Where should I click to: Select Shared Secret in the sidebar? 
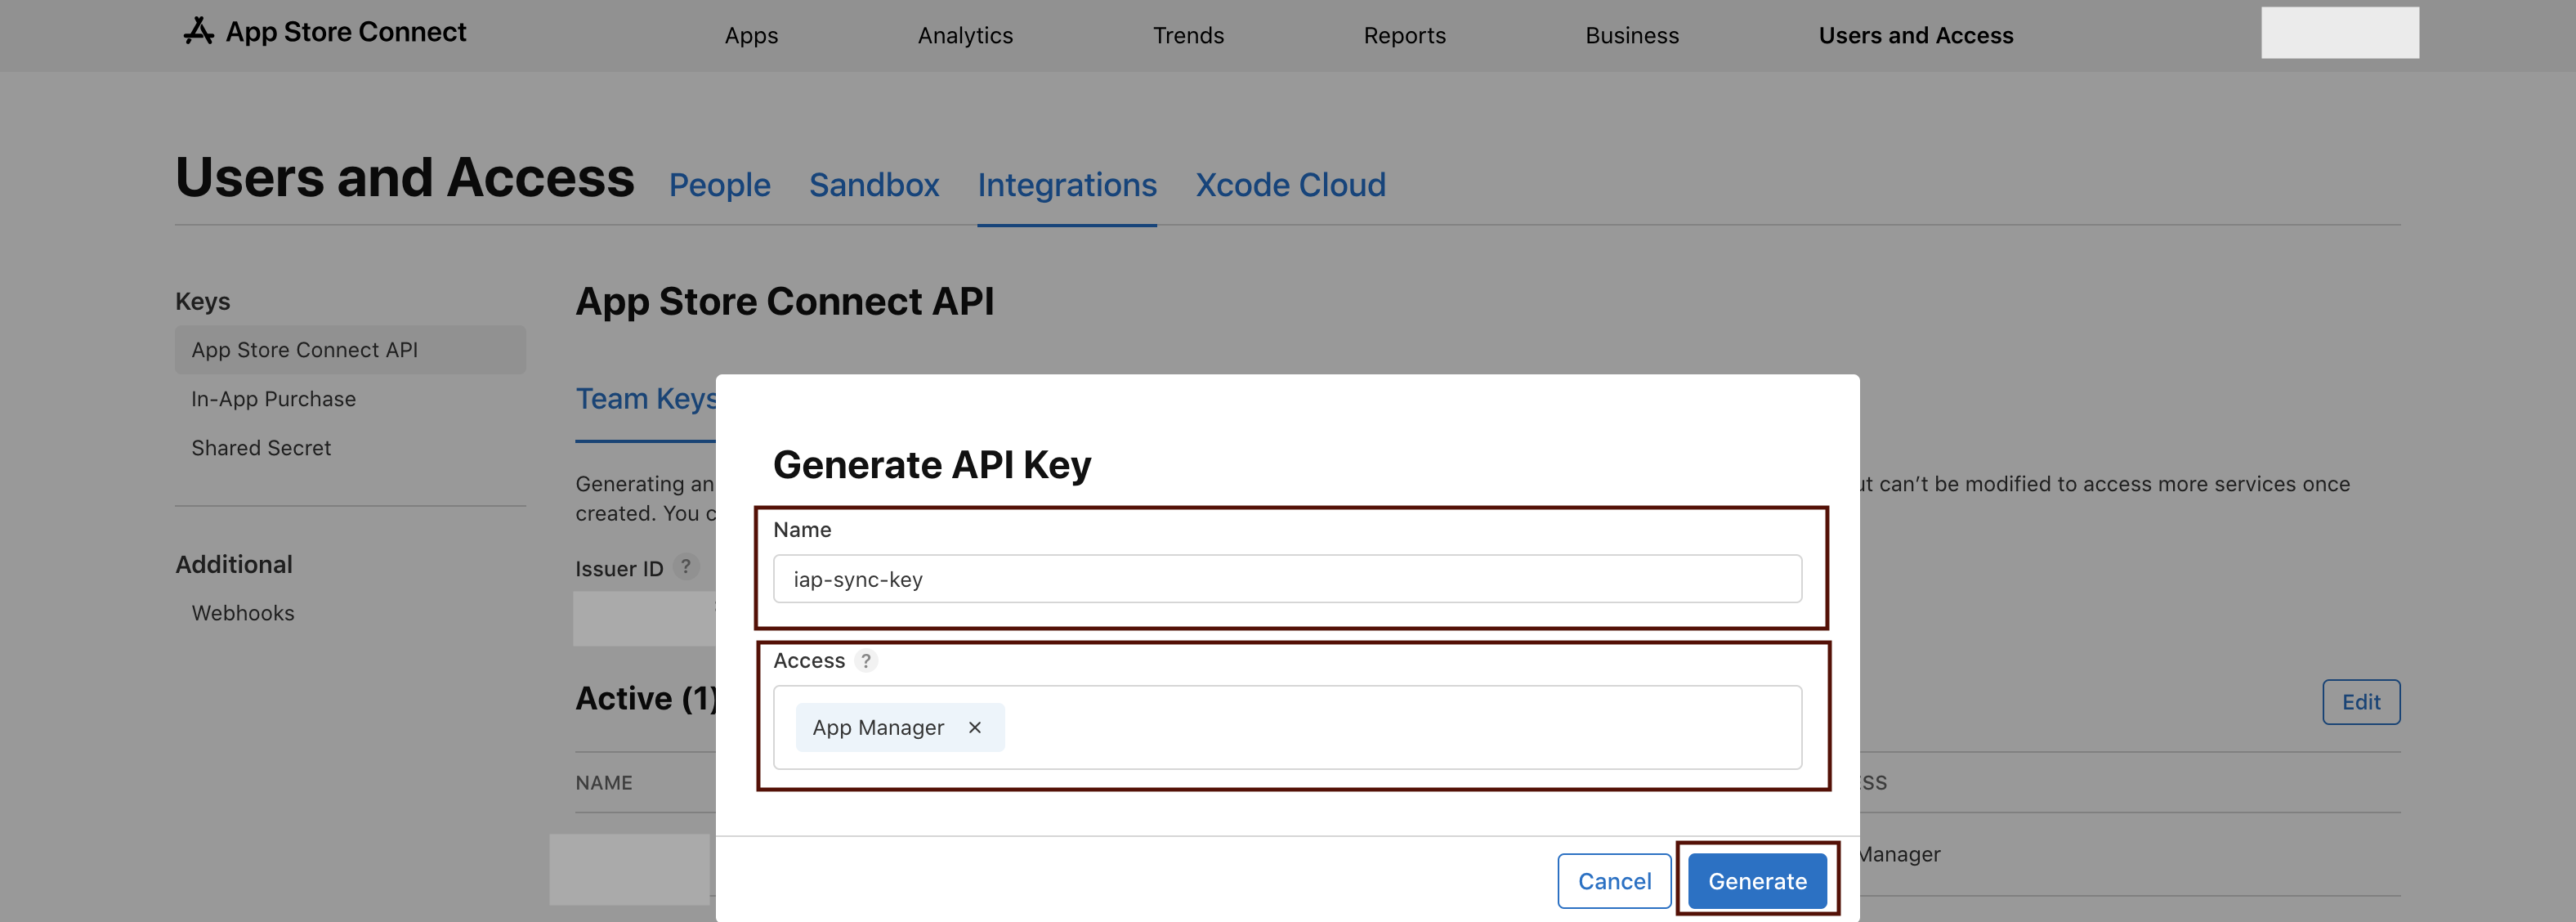pos(261,447)
